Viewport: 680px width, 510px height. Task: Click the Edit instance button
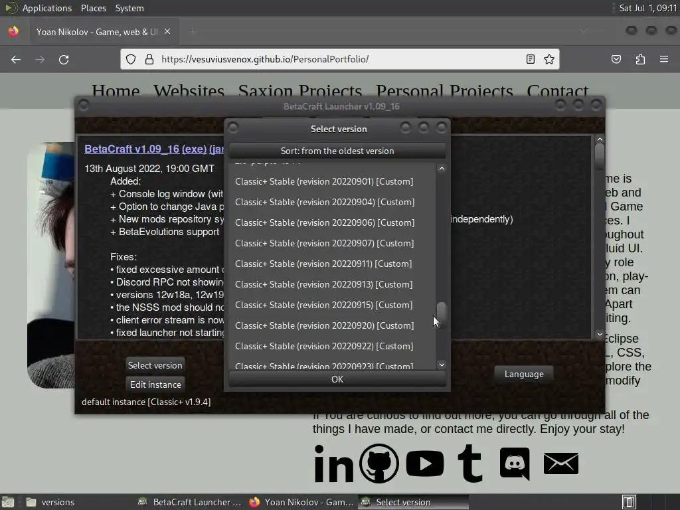155,384
